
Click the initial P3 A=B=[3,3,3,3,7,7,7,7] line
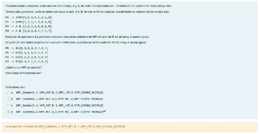pyautogui.click(x=28, y=31)
